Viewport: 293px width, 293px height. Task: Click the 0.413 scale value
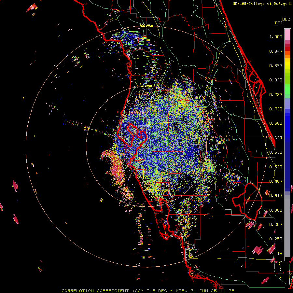point(276,196)
